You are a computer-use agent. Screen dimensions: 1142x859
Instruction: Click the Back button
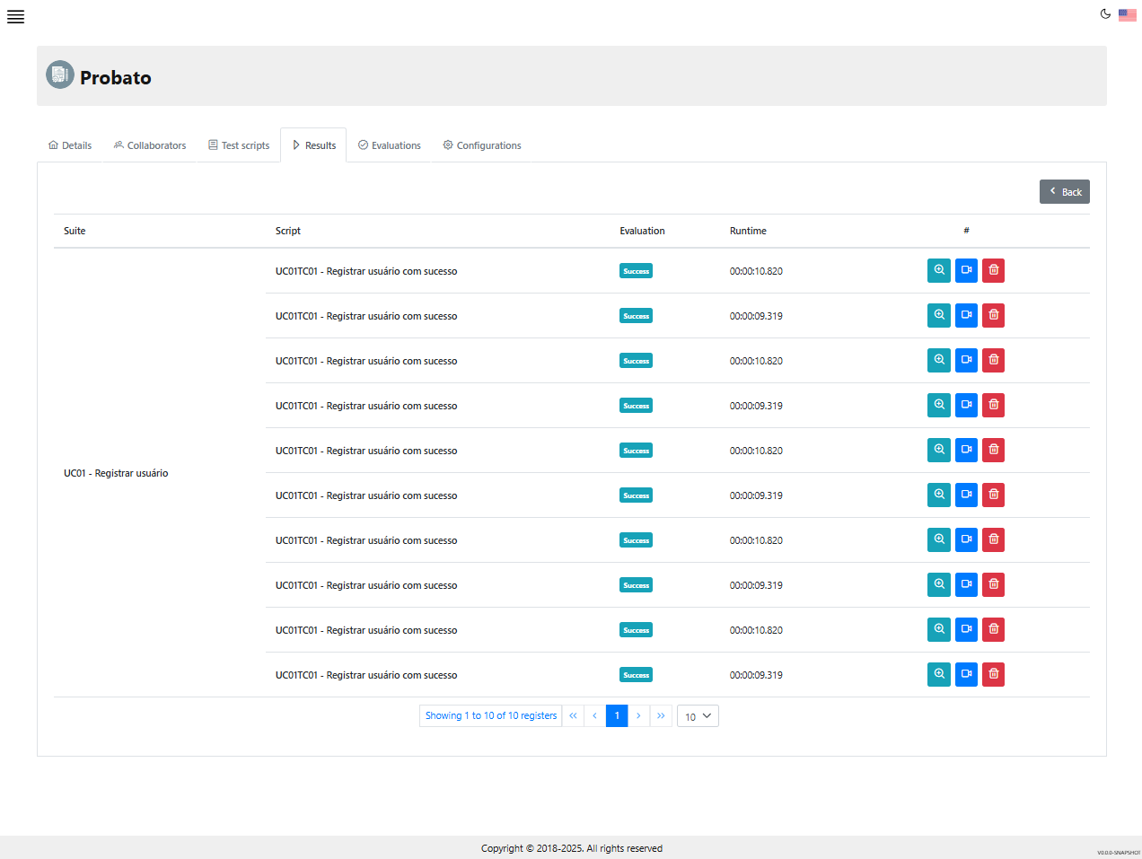1064,192
